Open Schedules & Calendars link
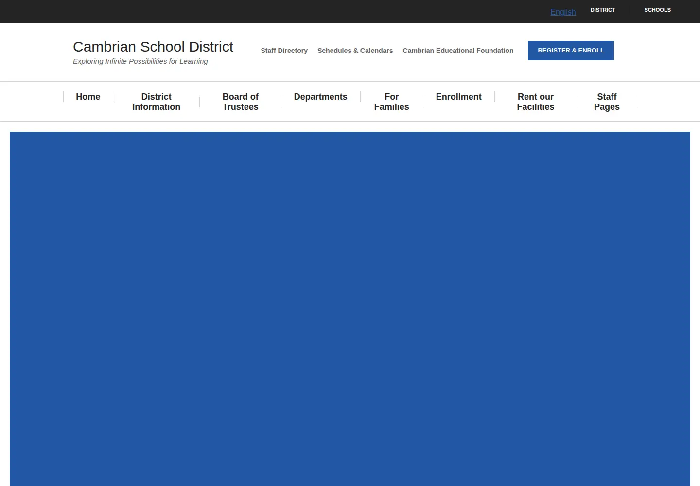The width and height of the screenshot is (700, 486). pyautogui.click(x=355, y=51)
